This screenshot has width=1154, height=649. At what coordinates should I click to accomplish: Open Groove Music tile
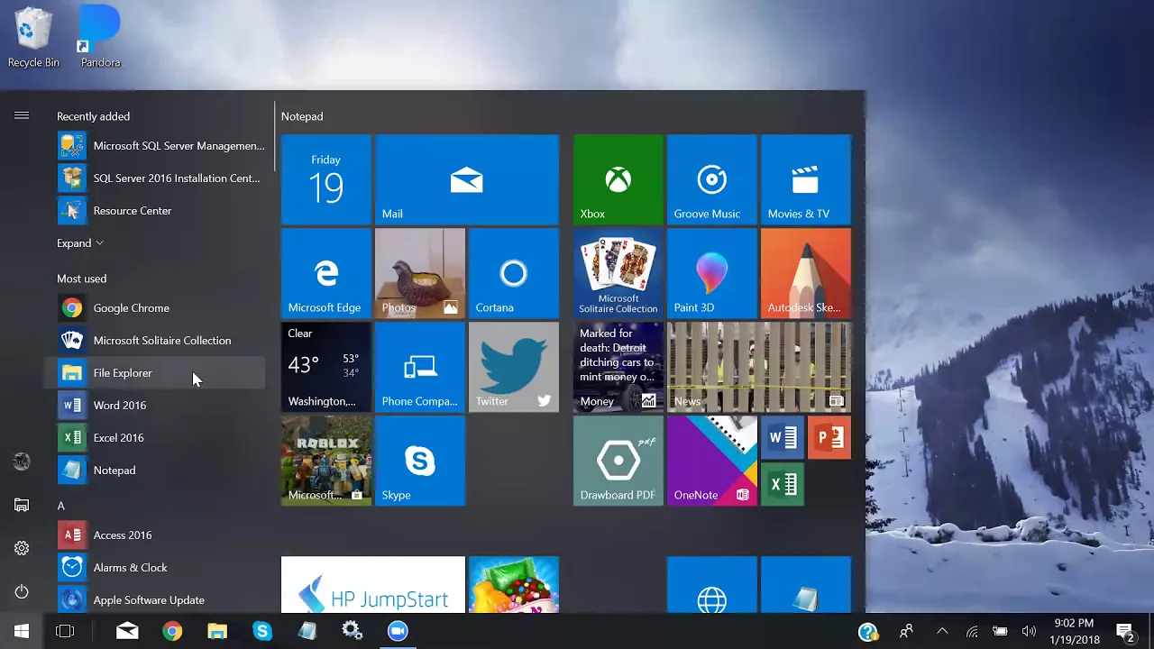[x=712, y=179]
